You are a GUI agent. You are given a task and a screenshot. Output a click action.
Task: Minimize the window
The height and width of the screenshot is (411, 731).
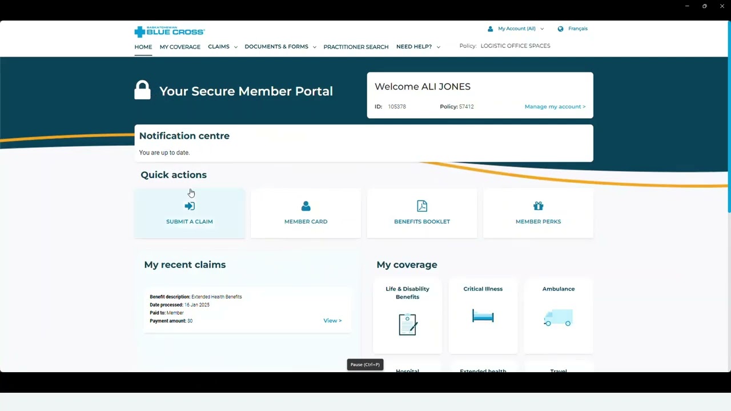pos(687,6)
